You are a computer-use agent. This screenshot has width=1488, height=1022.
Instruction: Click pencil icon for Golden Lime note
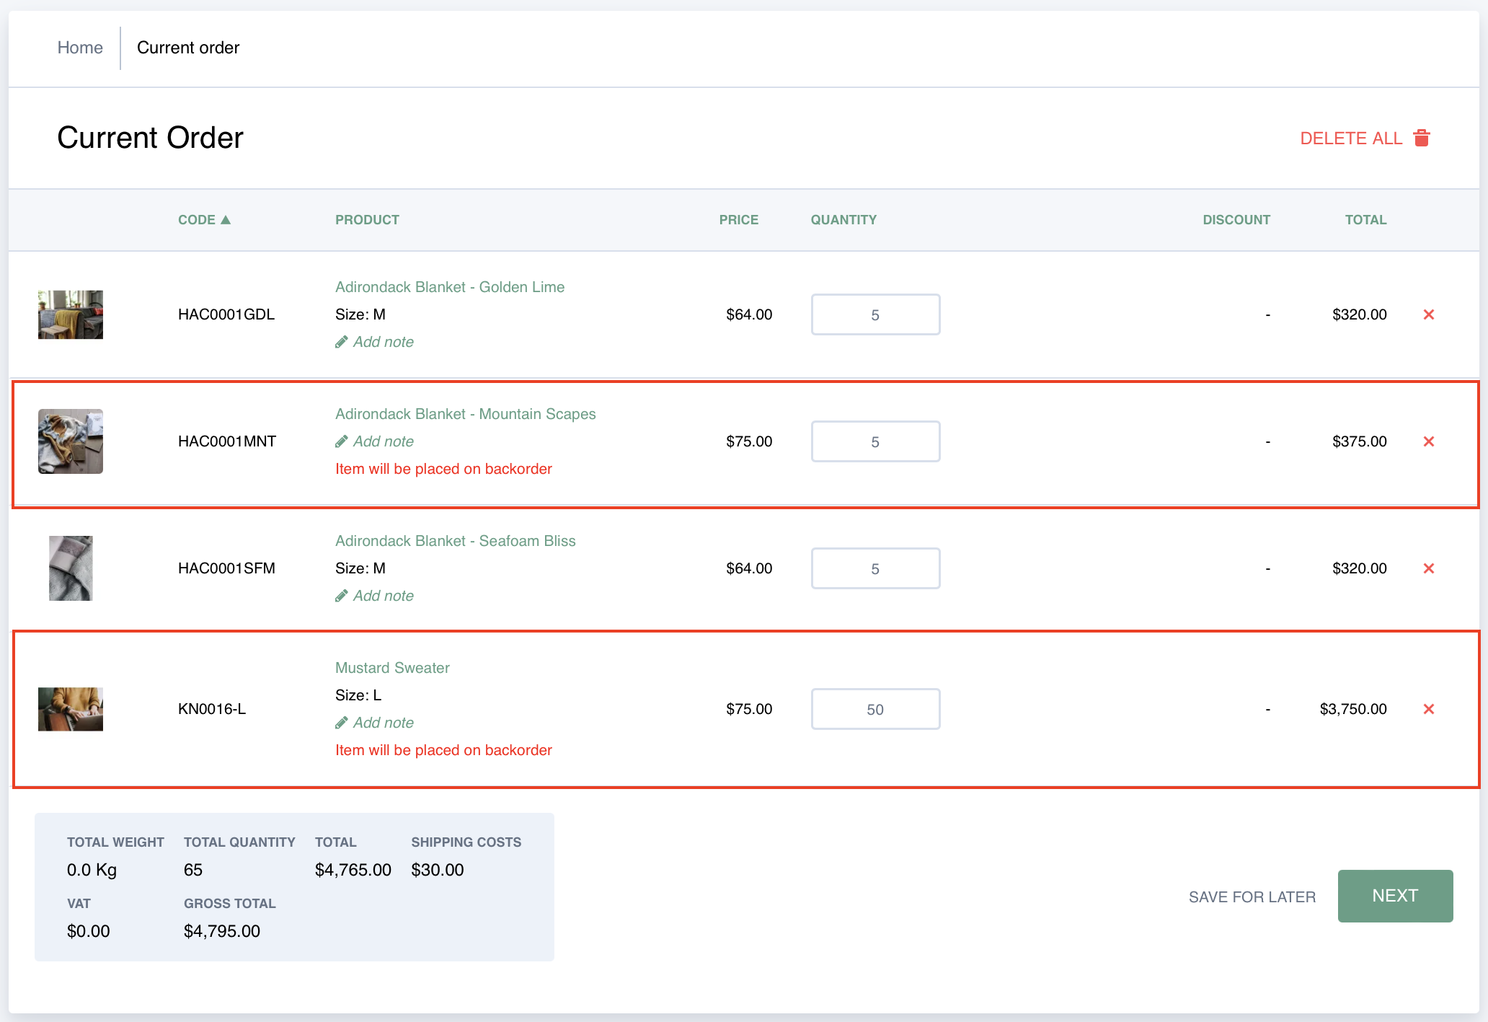tap(342, 342)
